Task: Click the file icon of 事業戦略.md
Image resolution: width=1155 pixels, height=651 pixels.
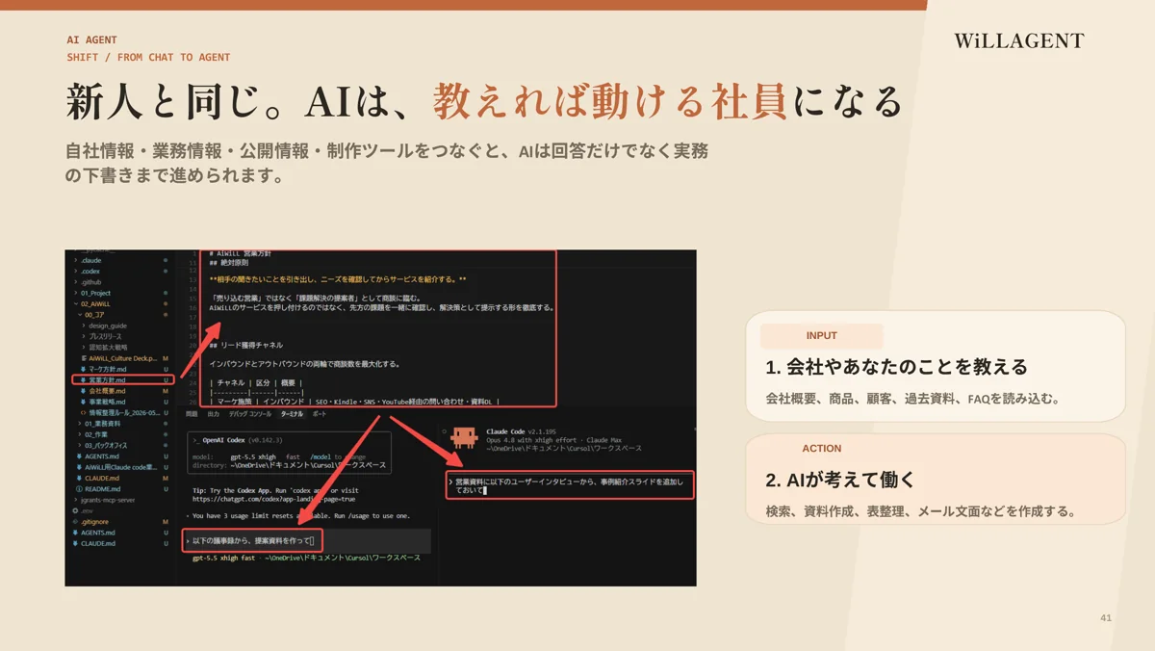Action: [83, 402]
